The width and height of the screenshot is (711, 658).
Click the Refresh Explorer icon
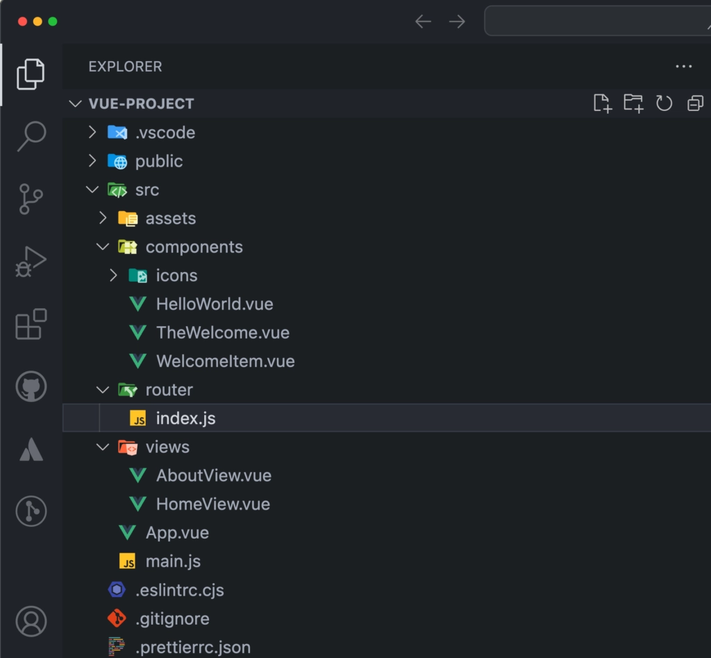664,103
